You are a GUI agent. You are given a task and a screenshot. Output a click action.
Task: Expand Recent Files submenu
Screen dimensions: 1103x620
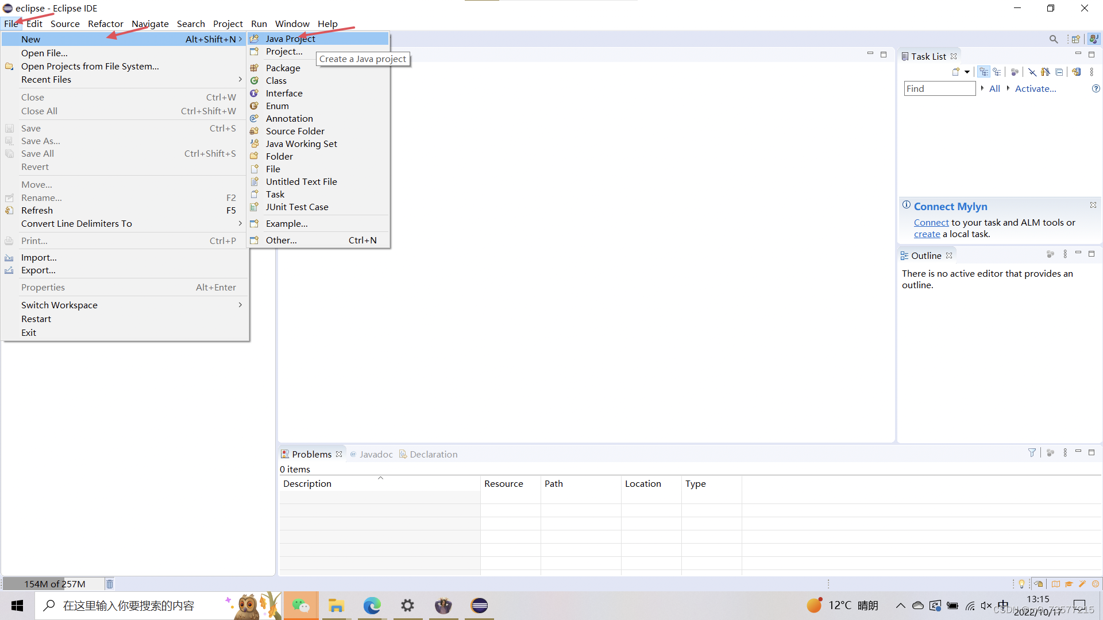point(125,80)
